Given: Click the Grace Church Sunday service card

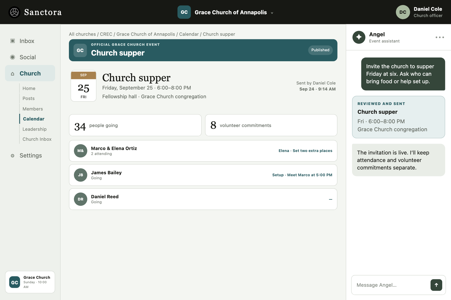Looking at the screenshot, I should 30,282.
